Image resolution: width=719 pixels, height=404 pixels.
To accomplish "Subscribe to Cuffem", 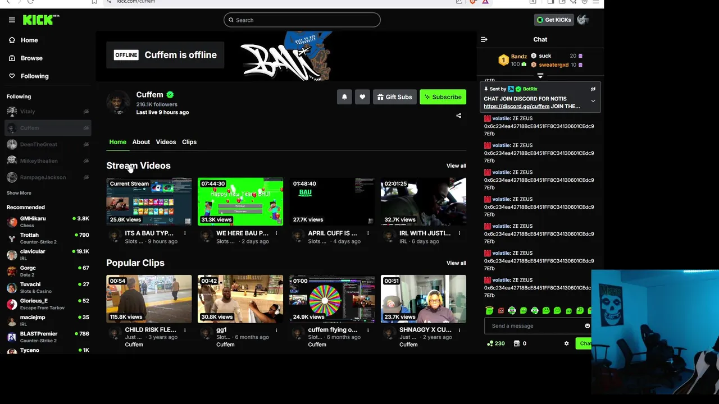I will pos(443,97).
